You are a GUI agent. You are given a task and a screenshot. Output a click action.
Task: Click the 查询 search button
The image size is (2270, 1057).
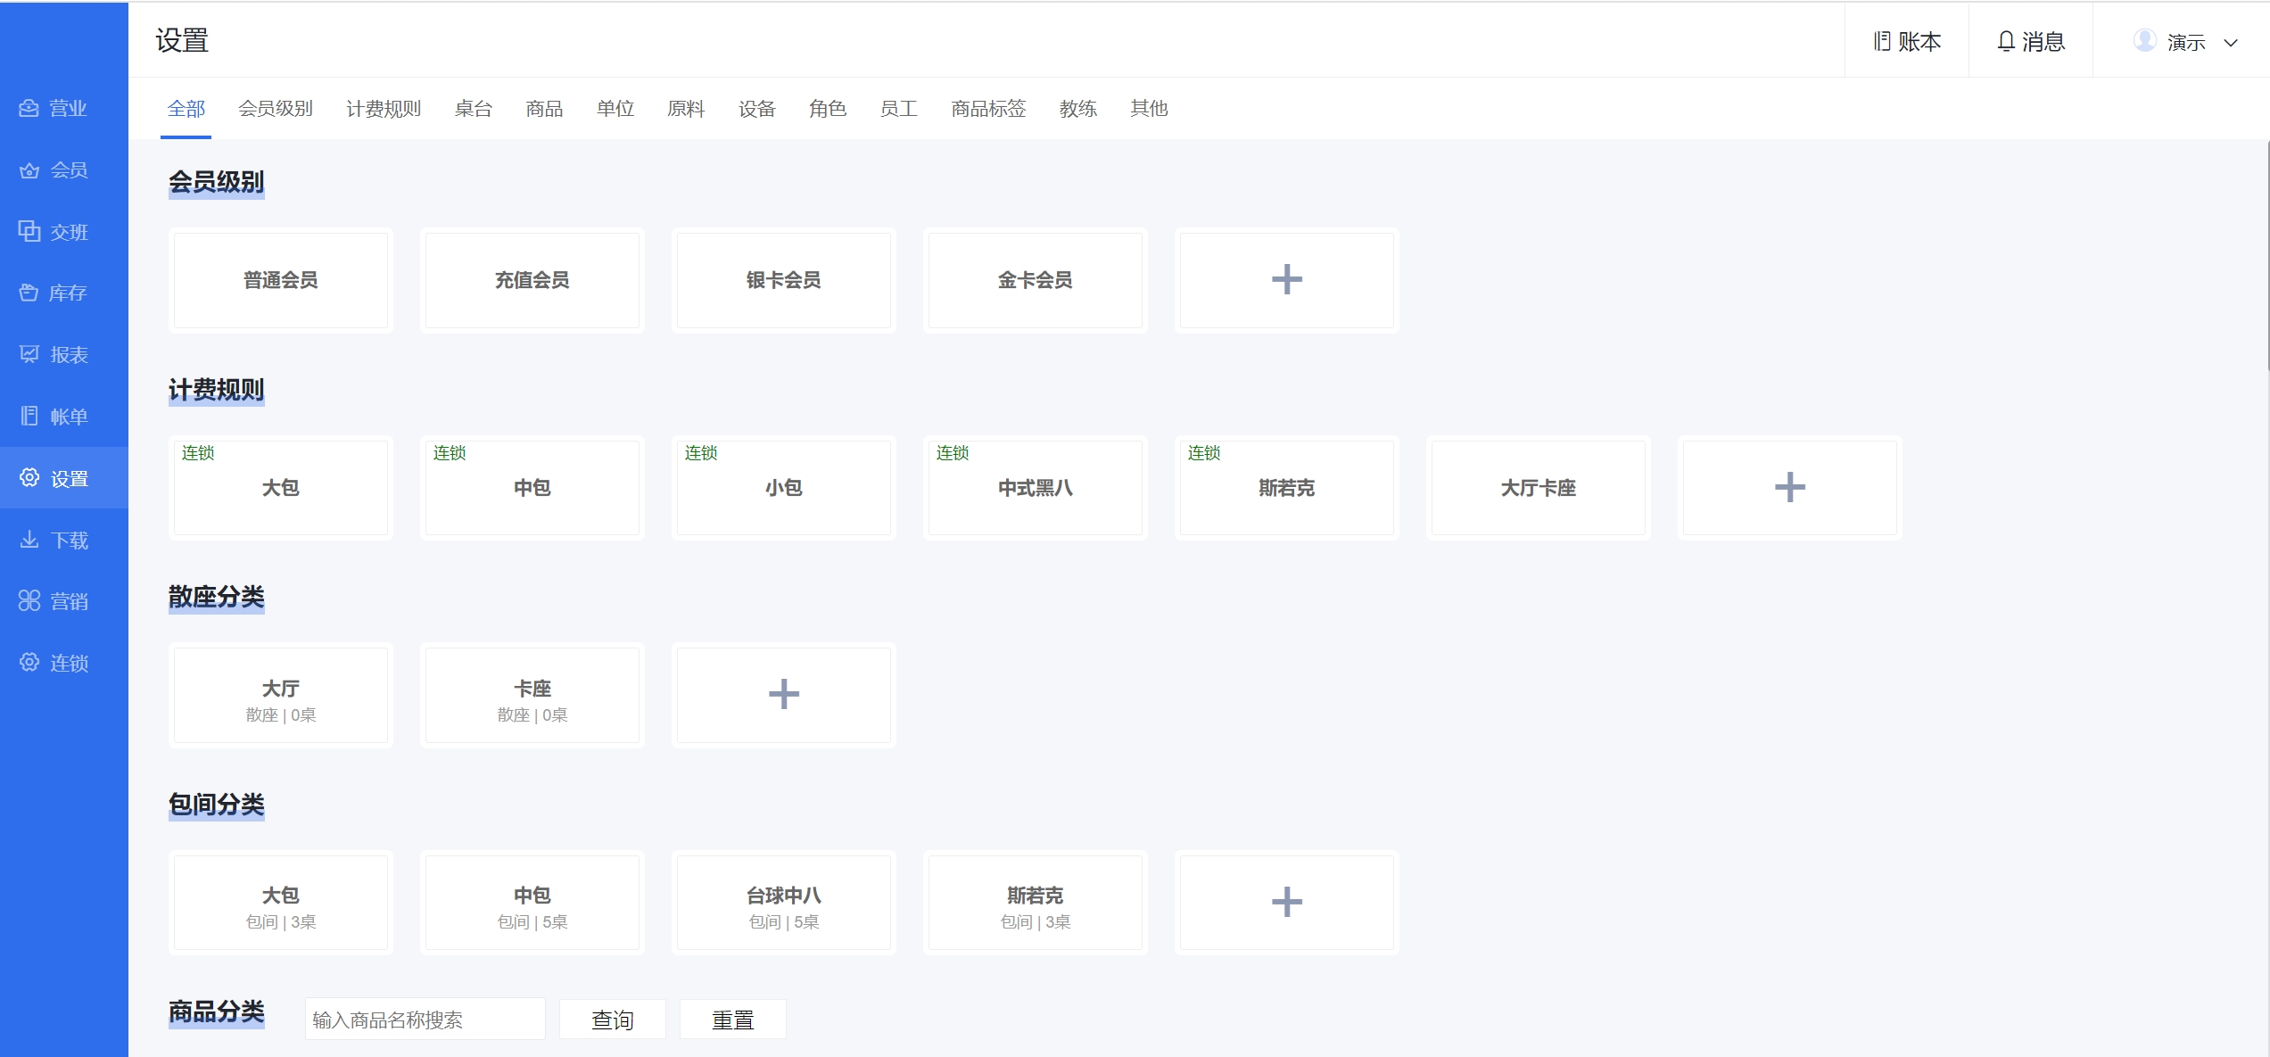point(613,1020)
